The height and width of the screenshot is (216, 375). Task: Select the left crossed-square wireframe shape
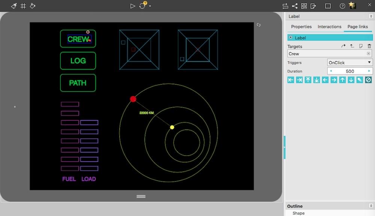(139, 49)
